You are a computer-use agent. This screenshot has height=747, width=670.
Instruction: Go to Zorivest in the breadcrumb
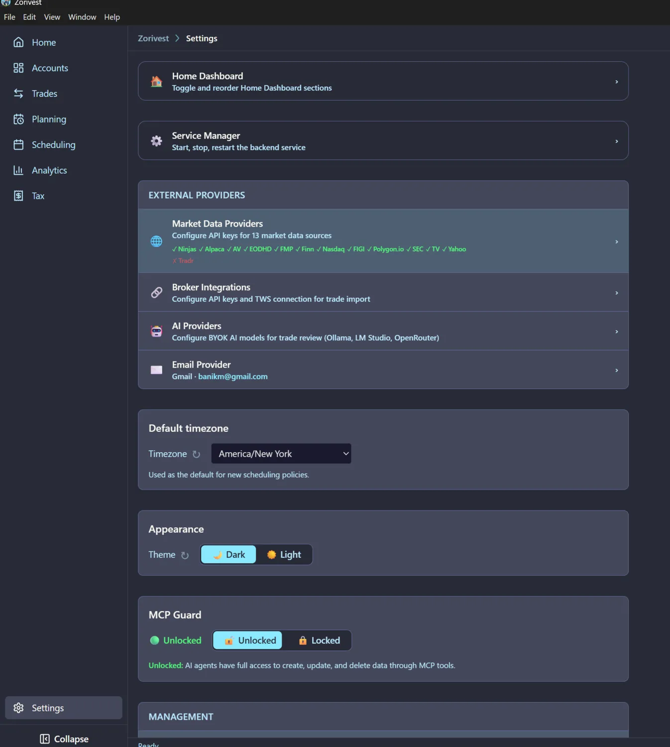[x=153, y=38]
